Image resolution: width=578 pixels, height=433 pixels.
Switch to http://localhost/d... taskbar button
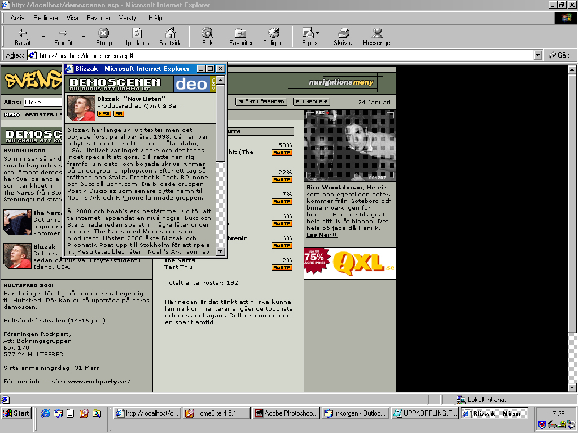[147, 413]
